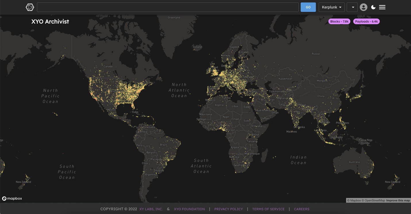Click the OpenStreetMap attribution link

[x=375, y=201]
